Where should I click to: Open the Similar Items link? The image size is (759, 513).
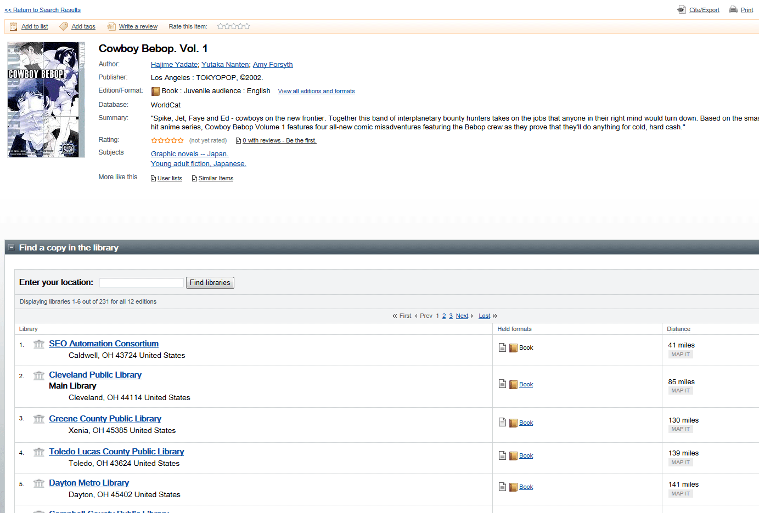(216, 179)
